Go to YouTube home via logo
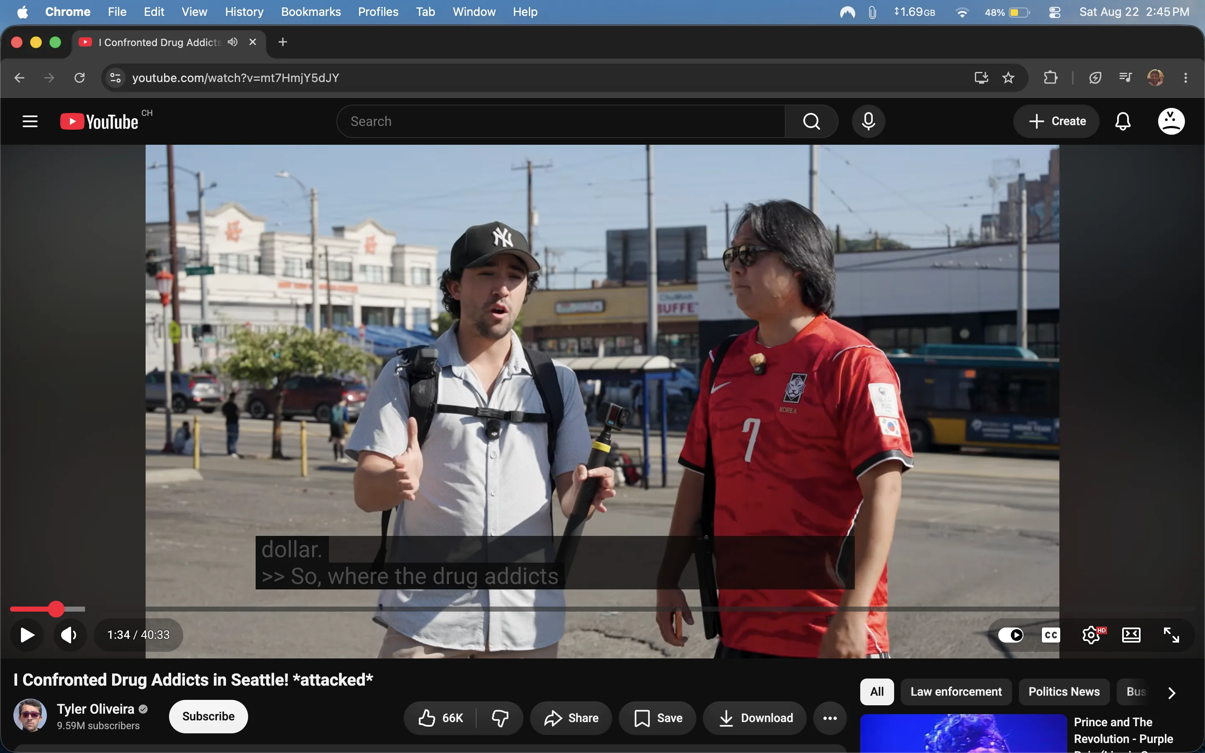This screenshot has width=1205, height=753. [100, 121]
